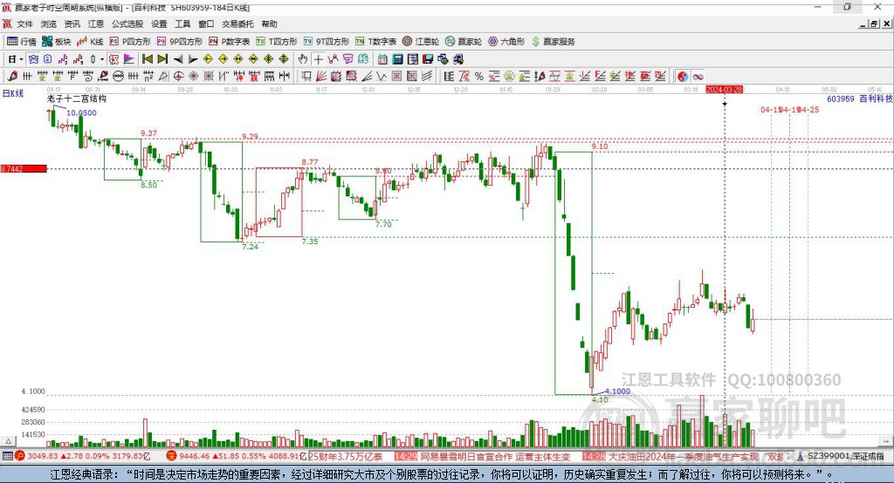Click the status bar grid icon
Viewport: 894px width, 483px height.
pos(7,456)
